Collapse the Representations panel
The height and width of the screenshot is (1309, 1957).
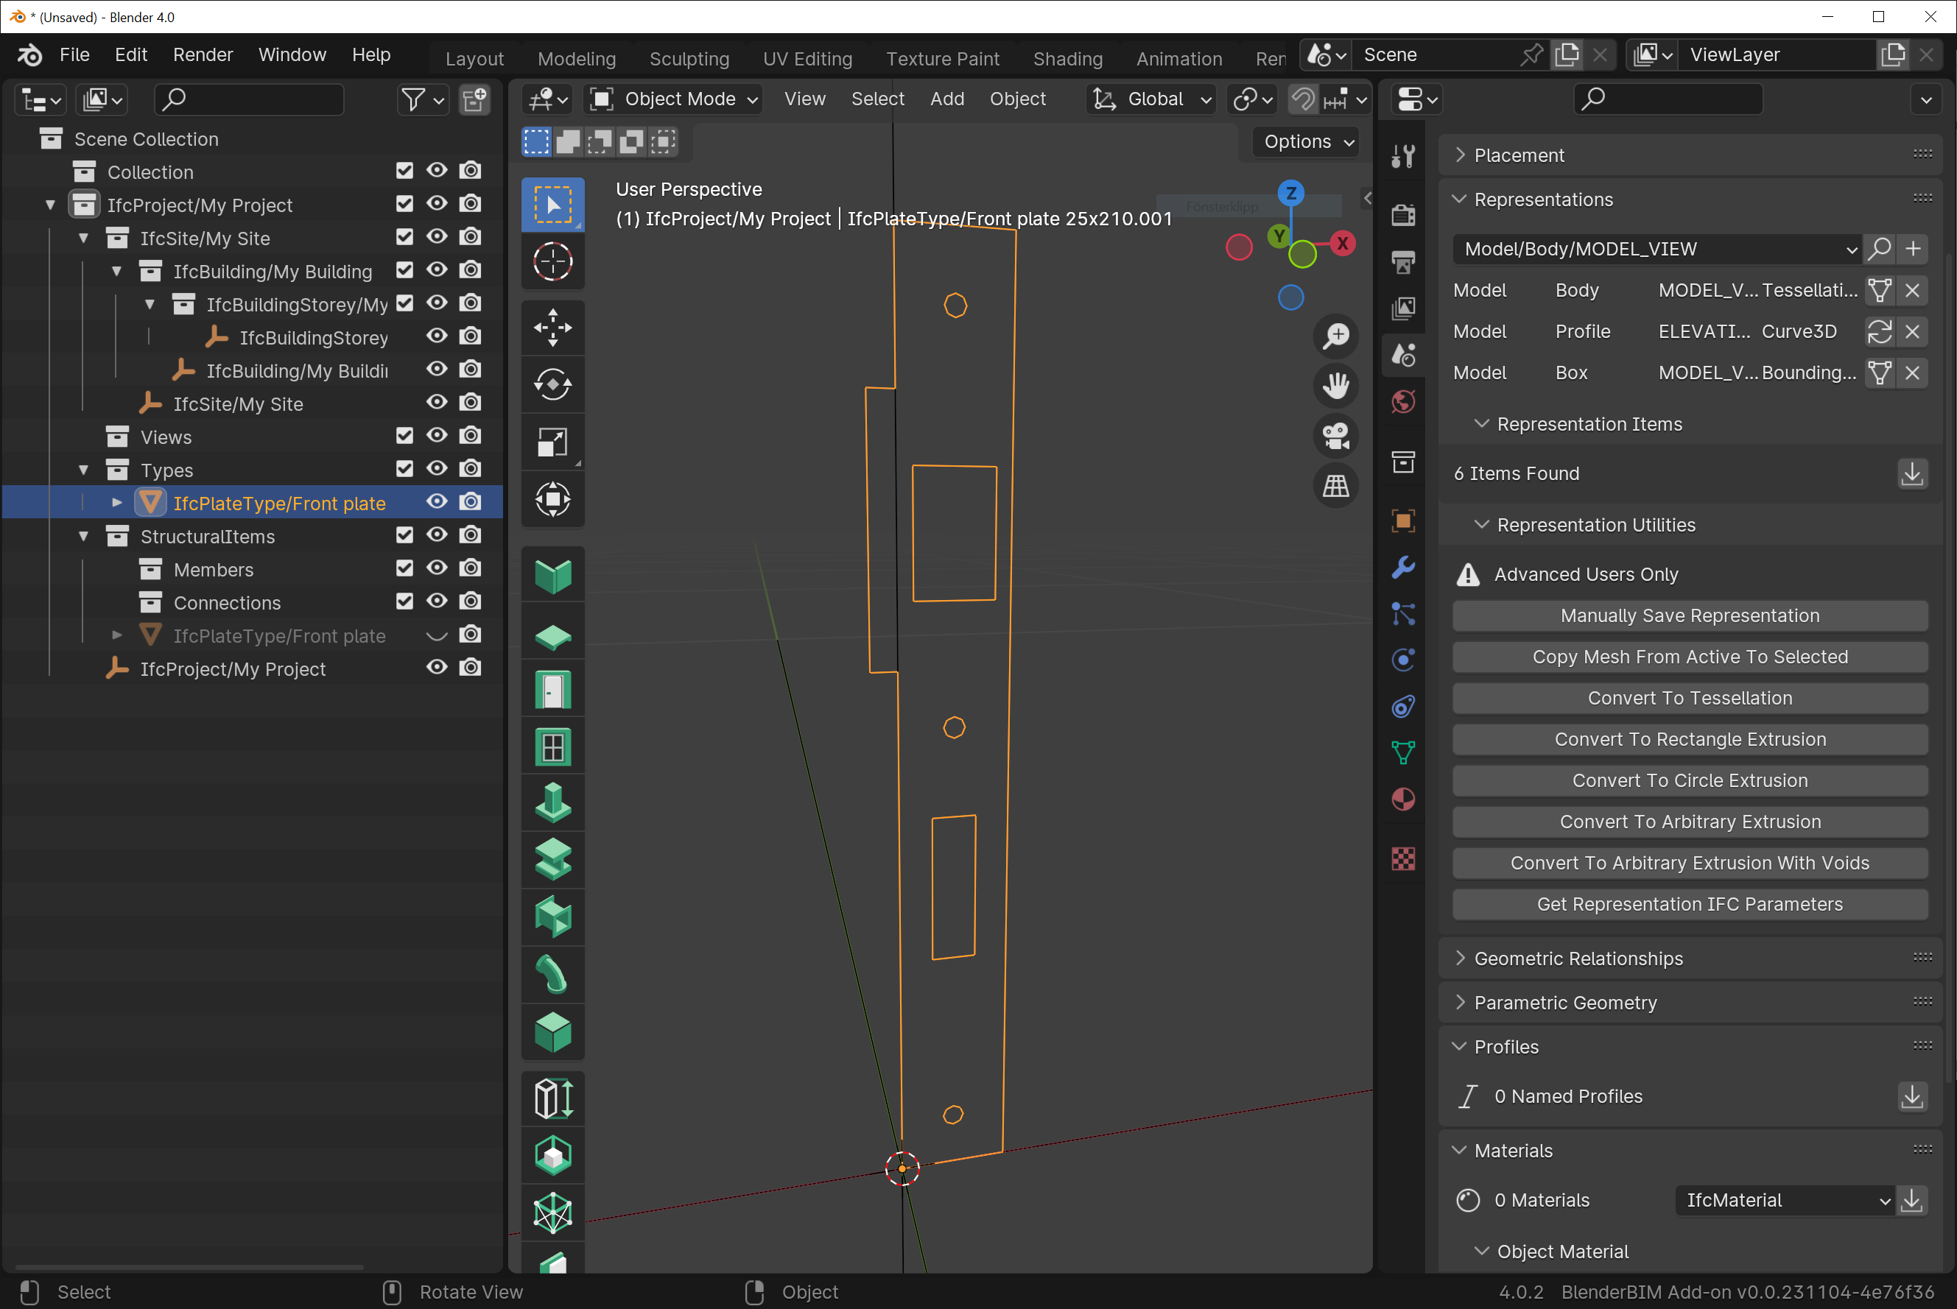pyautogui.click(x=1459, y=200)
